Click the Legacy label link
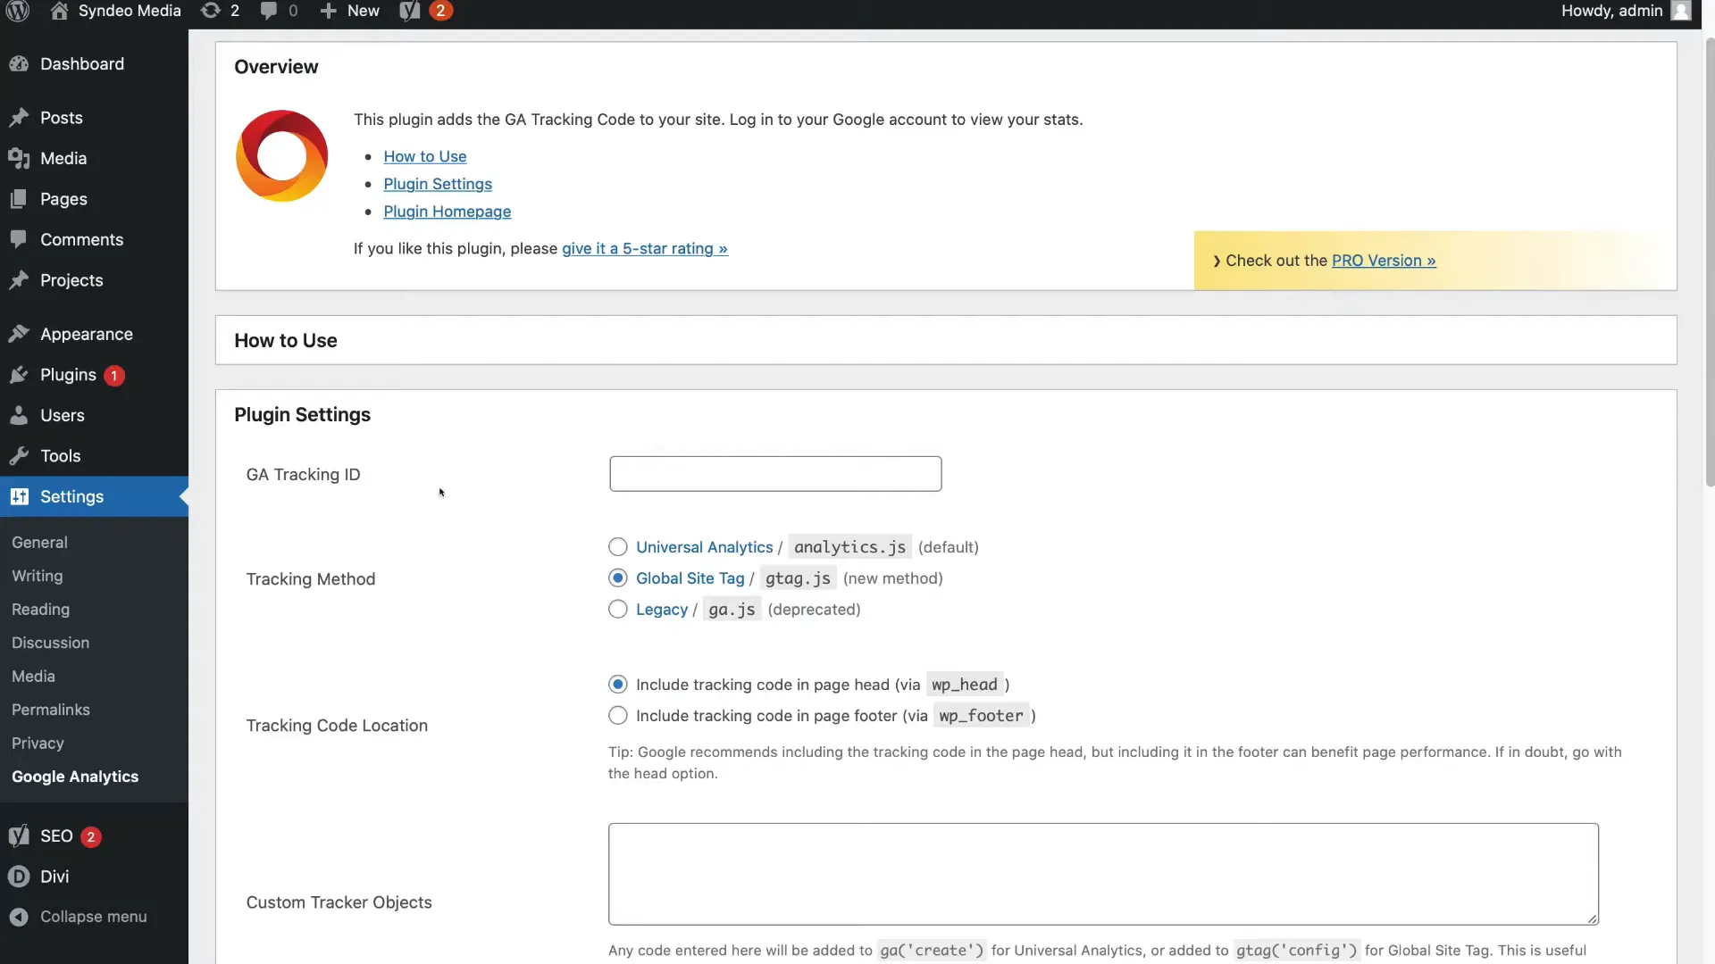The image size is (1715, 964). (662, 610)
